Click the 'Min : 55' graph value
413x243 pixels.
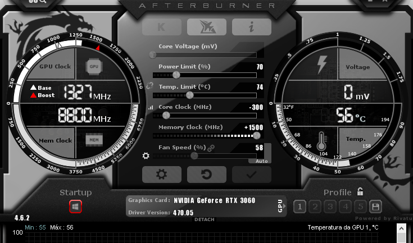coord(35,227)
